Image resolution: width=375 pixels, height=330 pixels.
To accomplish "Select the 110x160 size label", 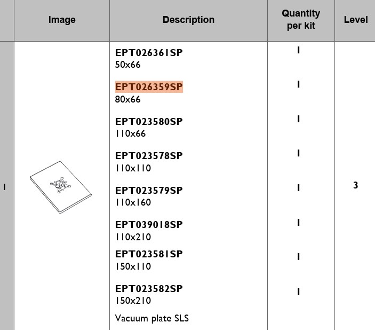I will click(x=133, y=202).
